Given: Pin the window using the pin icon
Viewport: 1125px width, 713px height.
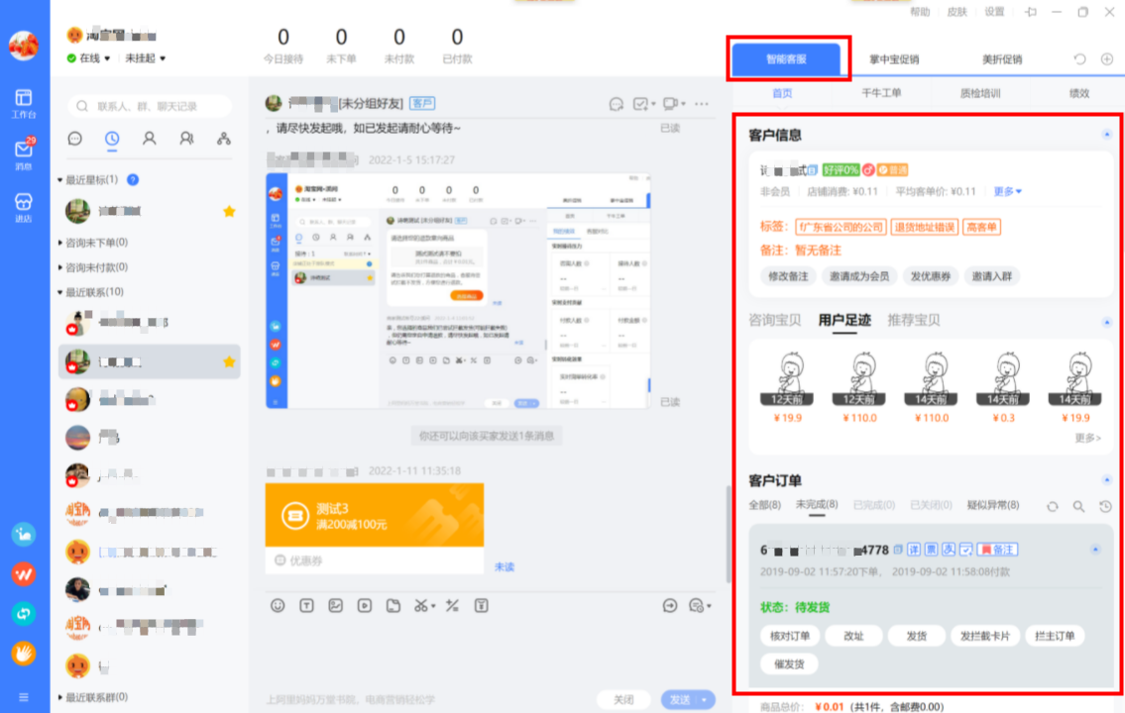Looking at the screenshot, I should pyautogui.click(x=1031, y=12).
